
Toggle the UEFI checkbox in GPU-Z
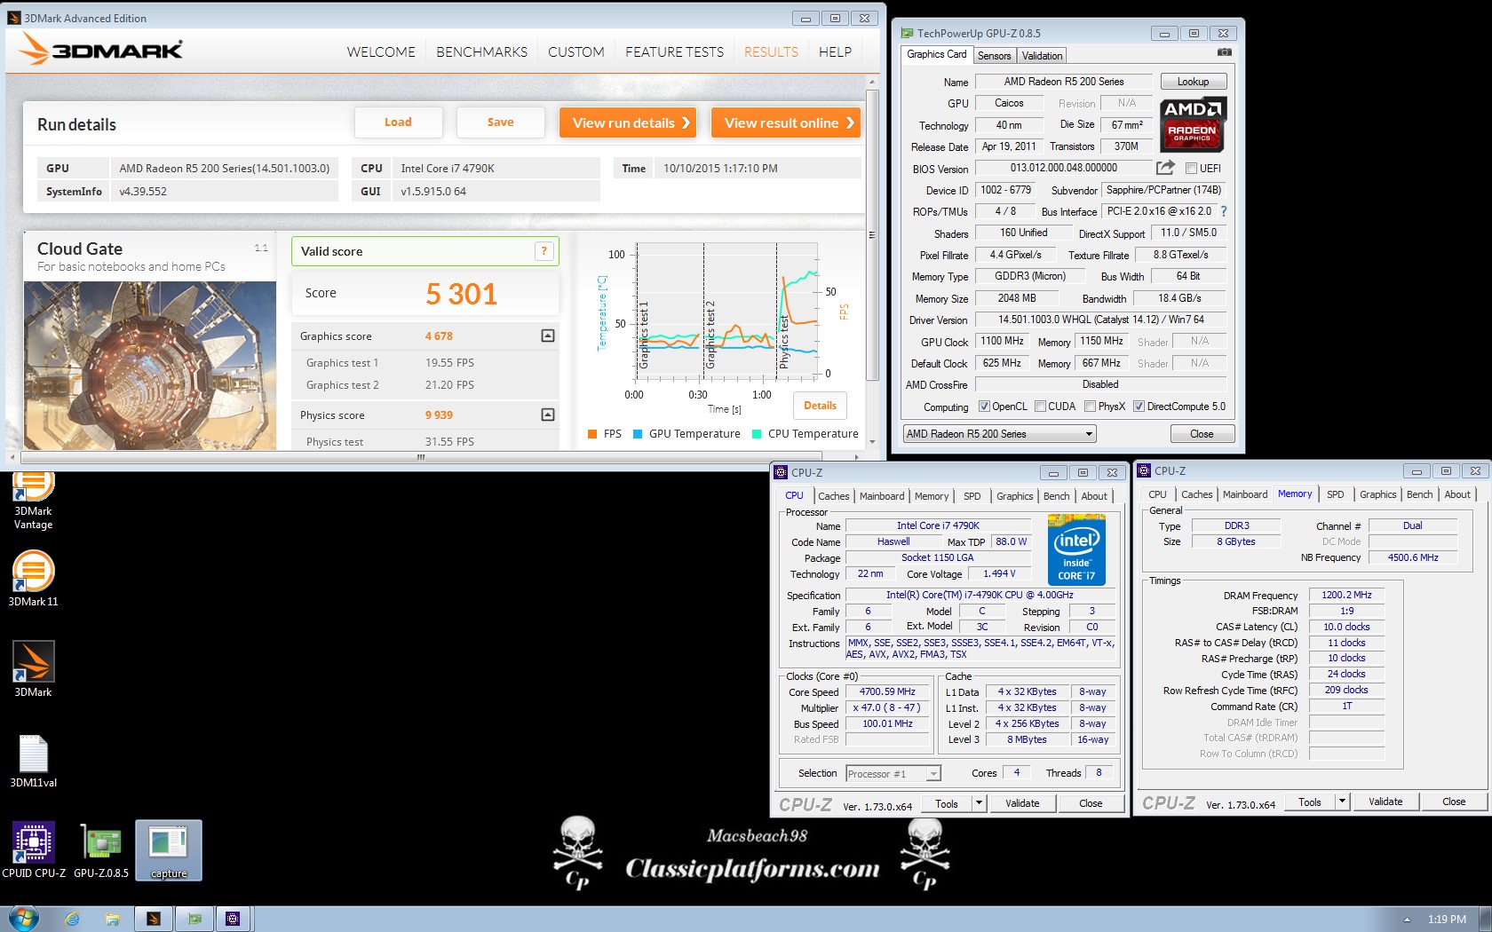pos(1191,168)
